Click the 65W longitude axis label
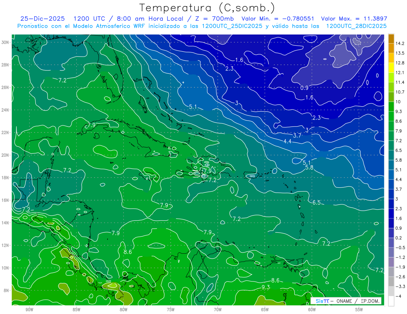 (x=265, y=310)
